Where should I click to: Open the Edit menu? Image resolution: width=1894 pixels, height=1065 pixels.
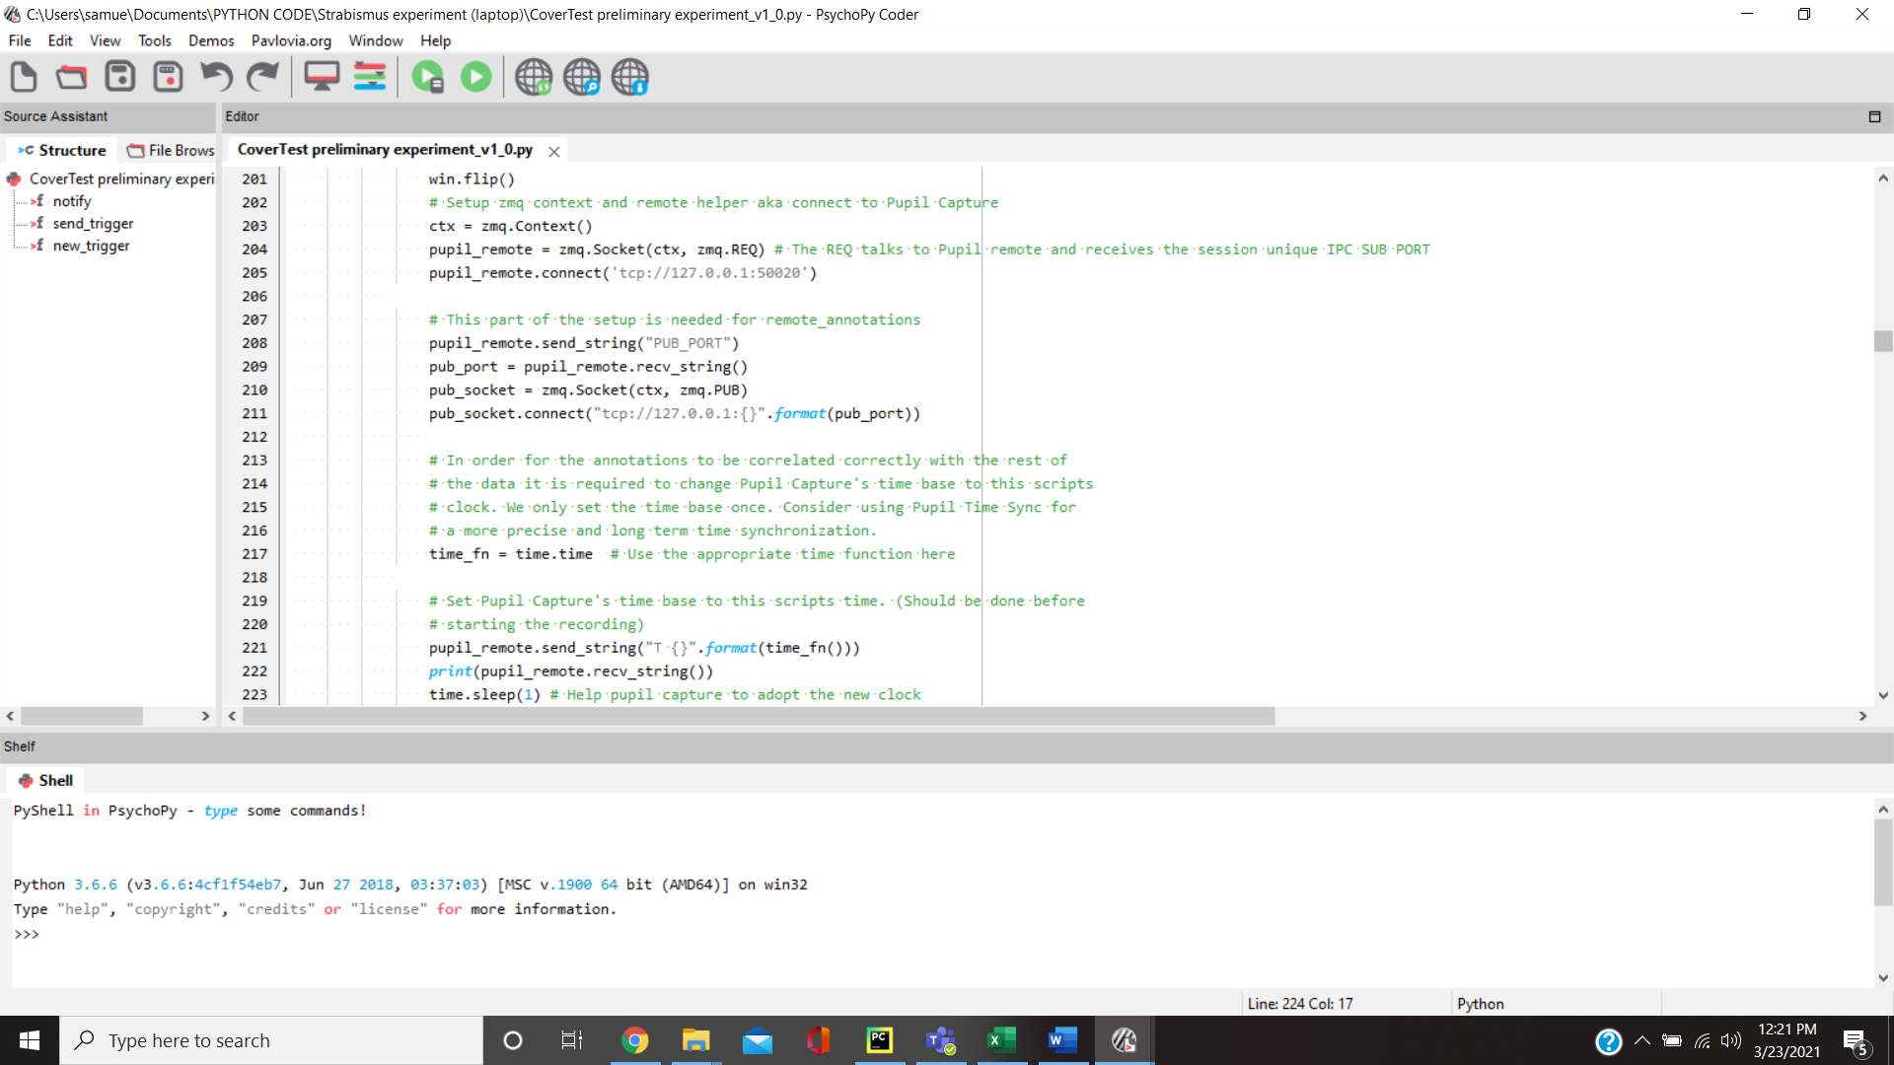point(60,40)
